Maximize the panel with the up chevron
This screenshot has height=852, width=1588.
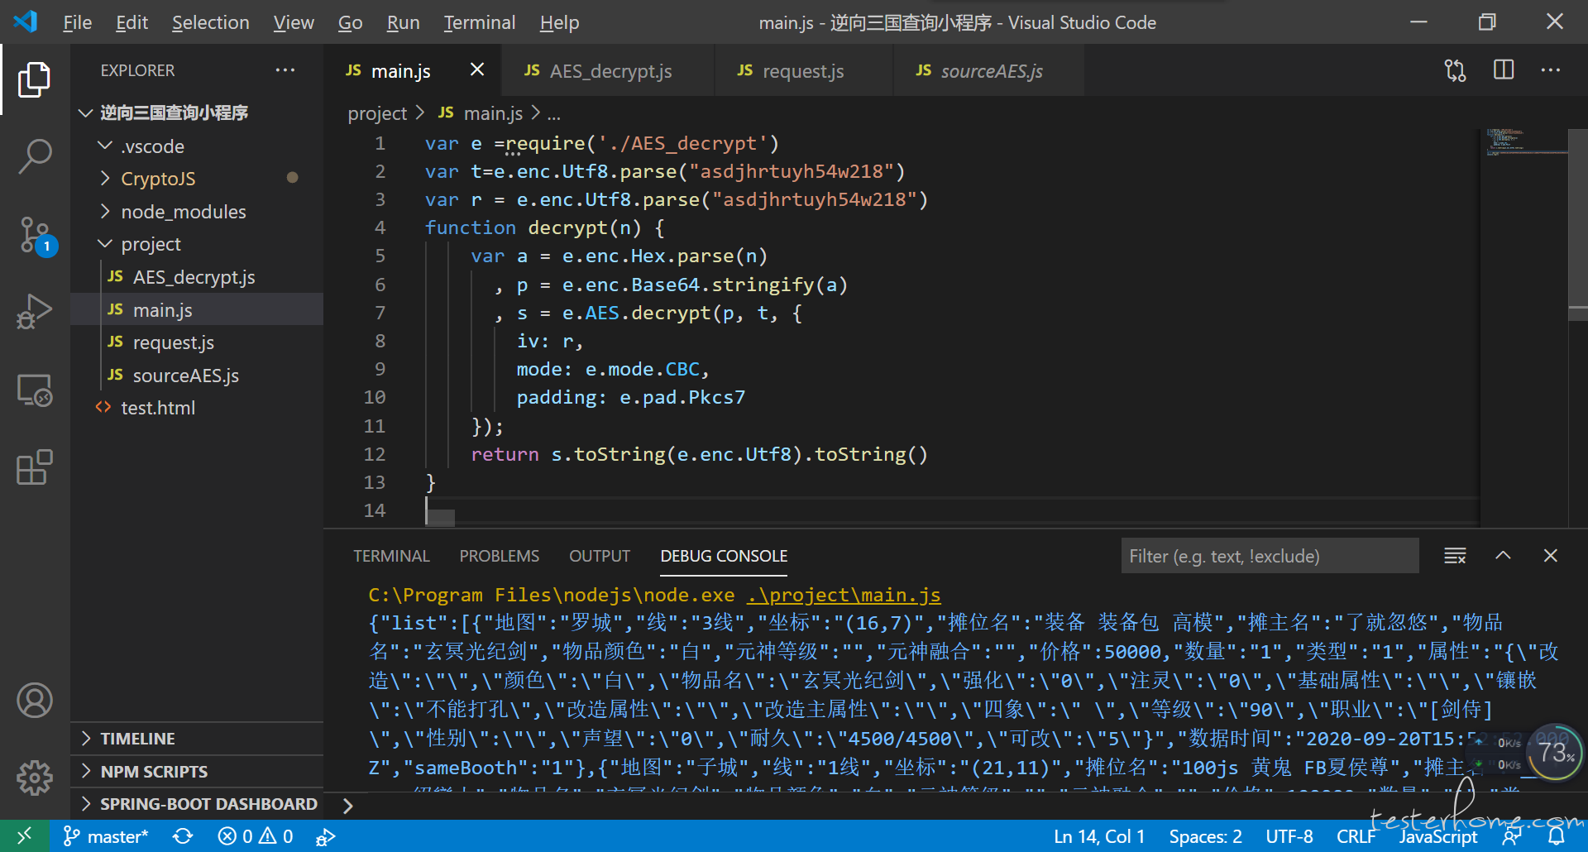point(1503,556)
